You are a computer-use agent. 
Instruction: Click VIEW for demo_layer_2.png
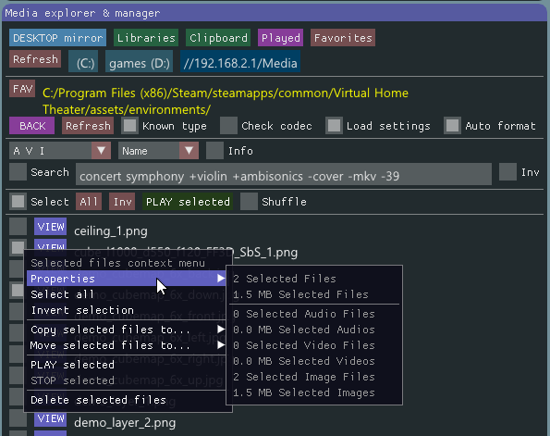(51, 418)
